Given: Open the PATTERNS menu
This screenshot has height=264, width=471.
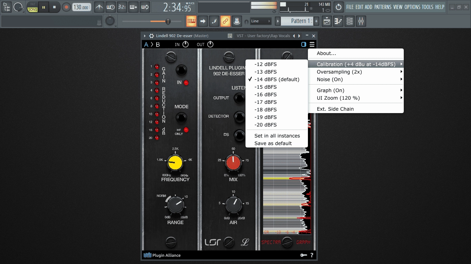Looking at the screenshot, I should coord(383,7).
